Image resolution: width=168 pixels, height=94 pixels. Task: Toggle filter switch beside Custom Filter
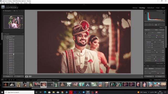click(166, 80)
